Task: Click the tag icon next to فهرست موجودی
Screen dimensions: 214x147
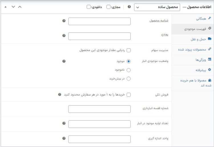Action: 210,28
